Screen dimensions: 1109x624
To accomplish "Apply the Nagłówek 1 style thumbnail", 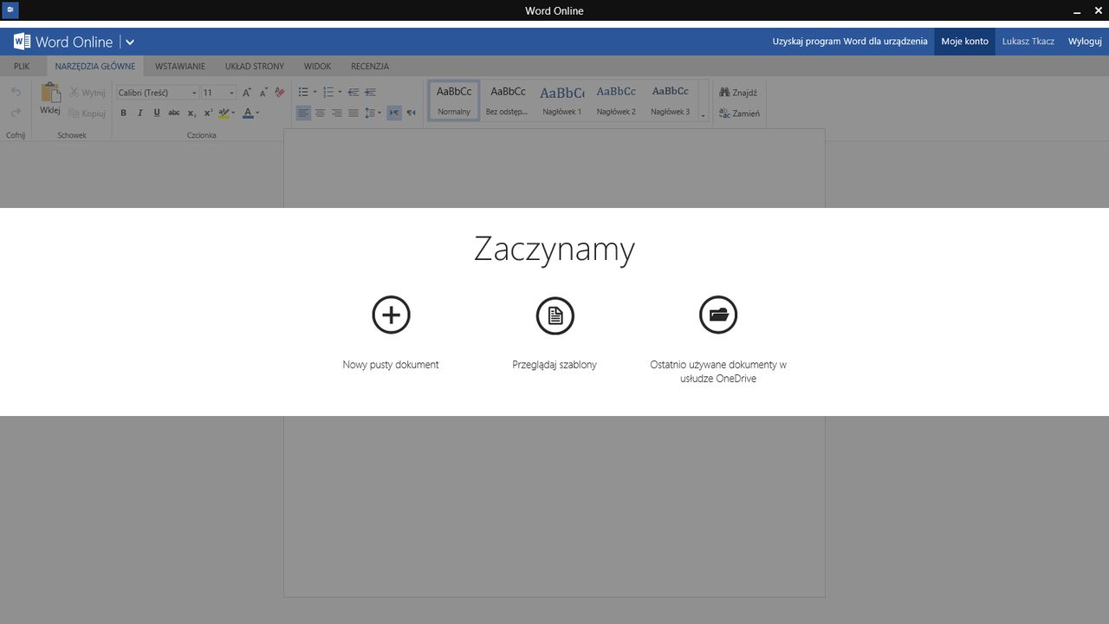I will pos(562,101).
